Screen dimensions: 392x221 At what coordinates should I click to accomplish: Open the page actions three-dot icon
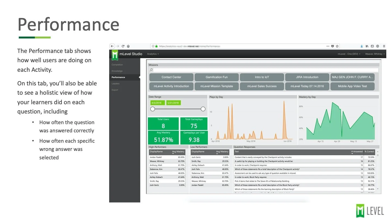pos(328,46)
